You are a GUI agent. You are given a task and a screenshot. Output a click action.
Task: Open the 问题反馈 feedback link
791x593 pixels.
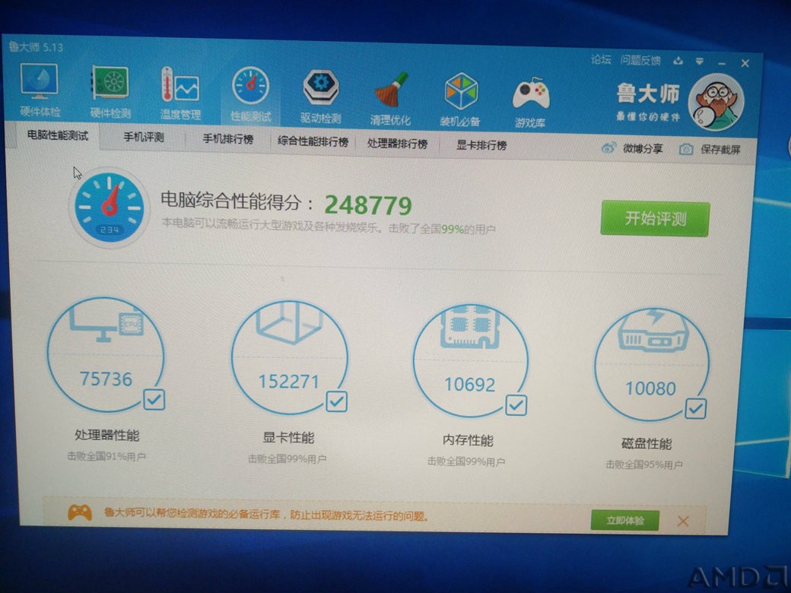point(640,61)
